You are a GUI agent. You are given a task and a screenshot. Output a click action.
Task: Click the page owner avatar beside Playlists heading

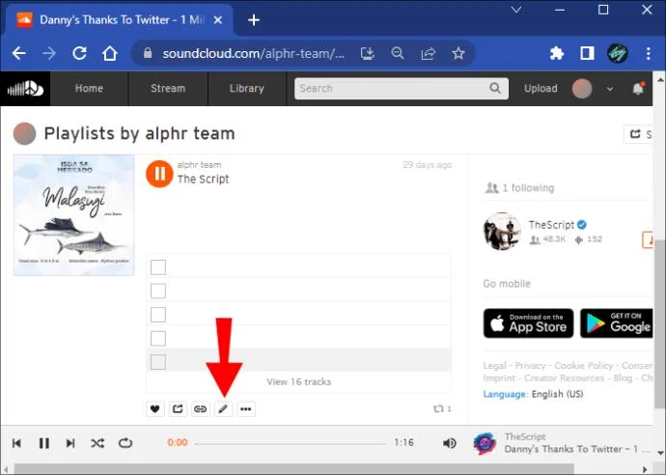coord(25,133)
